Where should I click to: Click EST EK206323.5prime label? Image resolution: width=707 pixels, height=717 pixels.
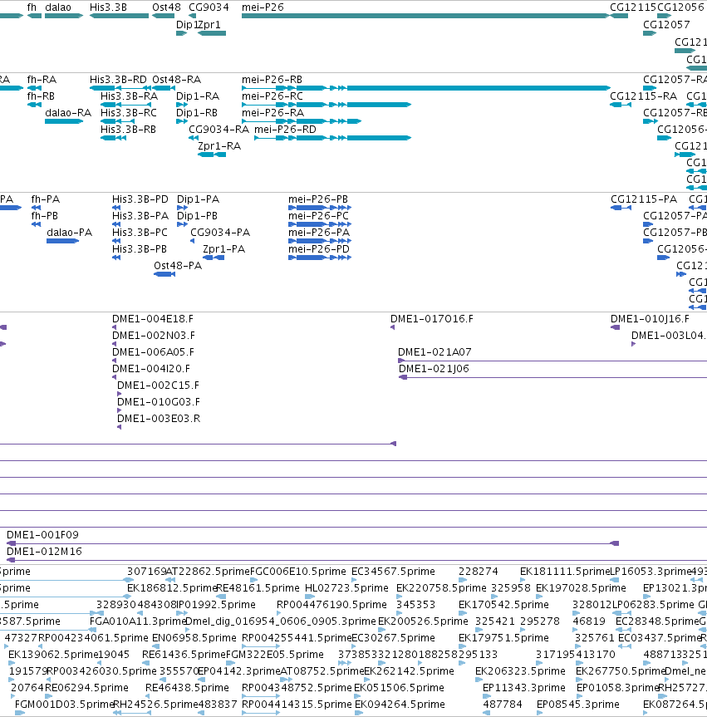tap(520, 670)
